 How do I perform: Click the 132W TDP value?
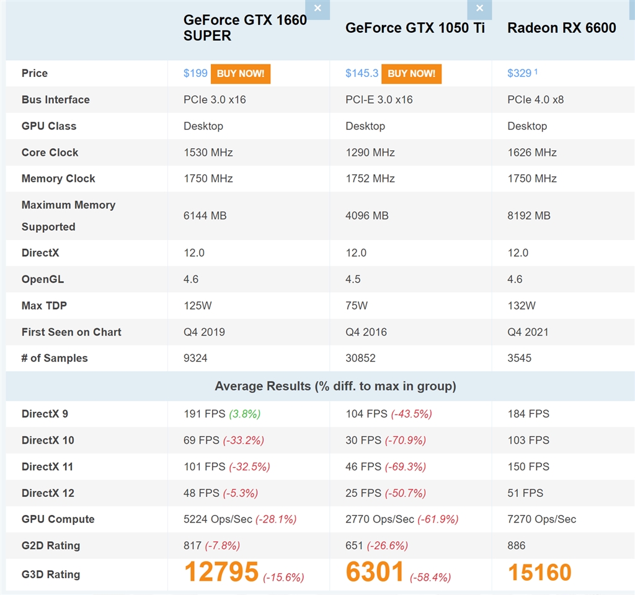pyautogui.click(x=522, y=306)
